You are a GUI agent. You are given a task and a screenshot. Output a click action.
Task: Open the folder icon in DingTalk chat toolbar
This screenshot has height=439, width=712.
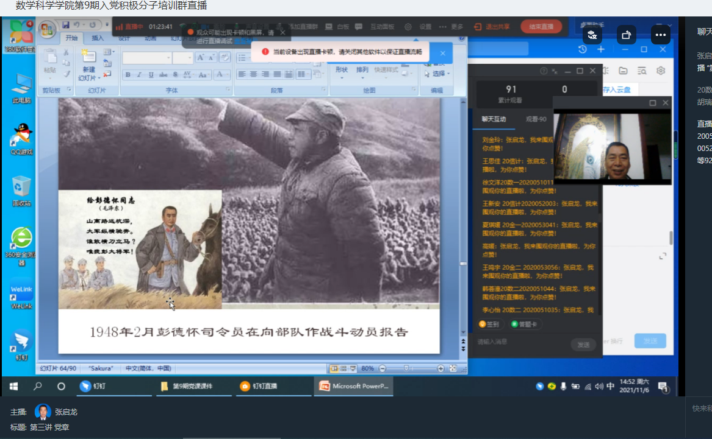[623, 71]
